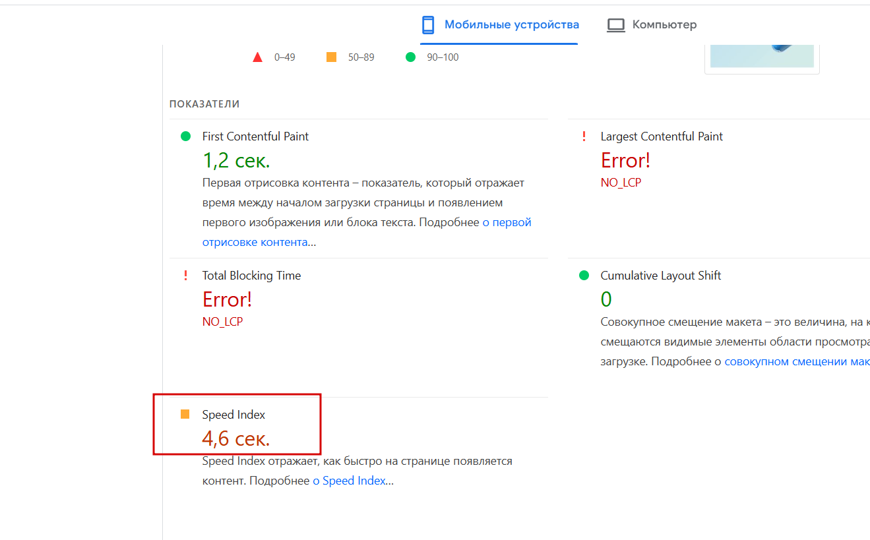Switch to the Мобильные устройства tab
This screenshot has height=540, width=870.
[x=511, y=25]
